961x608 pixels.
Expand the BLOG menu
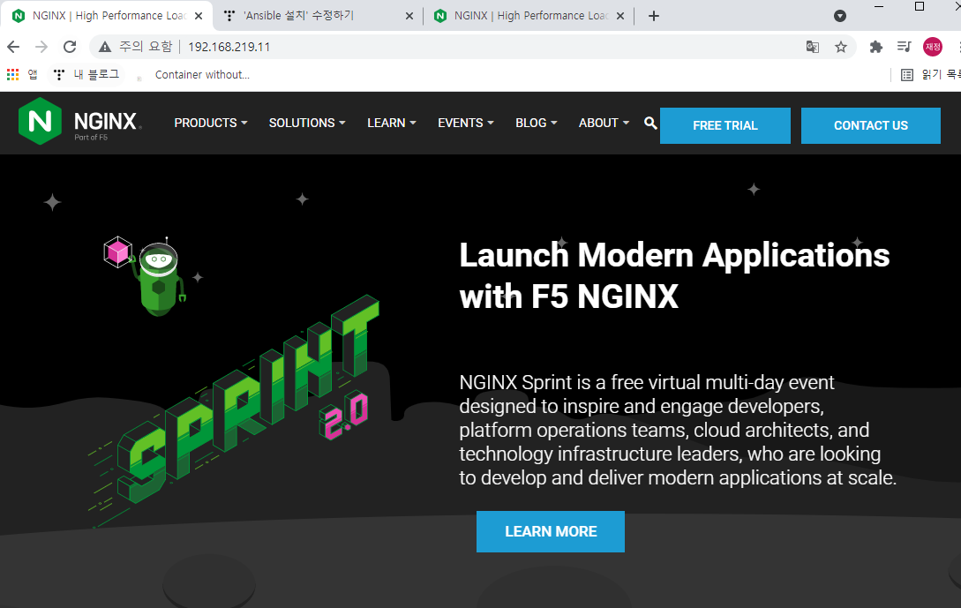(537, 123)
